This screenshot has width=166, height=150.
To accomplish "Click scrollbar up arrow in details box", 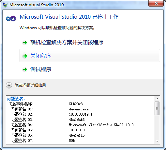I will [157, 99].
